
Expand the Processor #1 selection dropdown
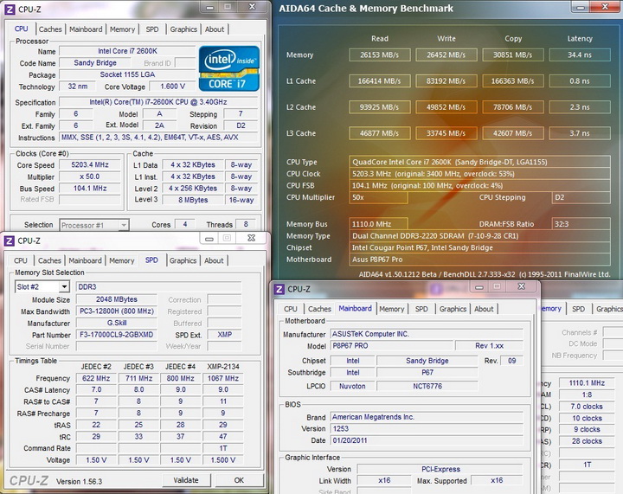point(94,225)
